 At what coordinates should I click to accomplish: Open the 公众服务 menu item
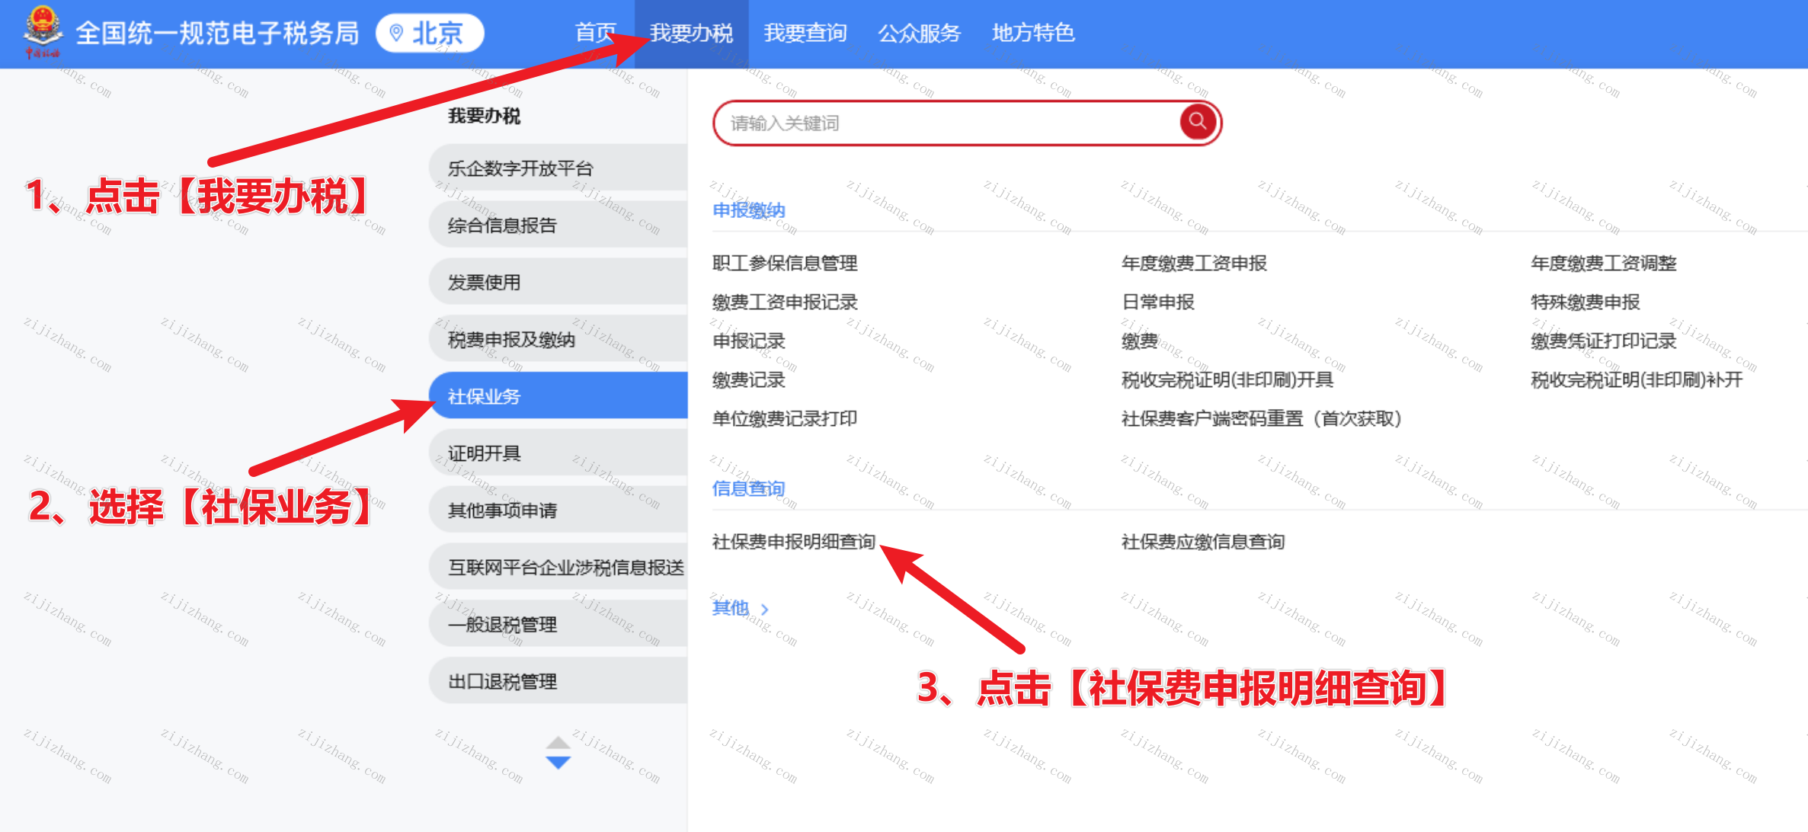point(920,33)
